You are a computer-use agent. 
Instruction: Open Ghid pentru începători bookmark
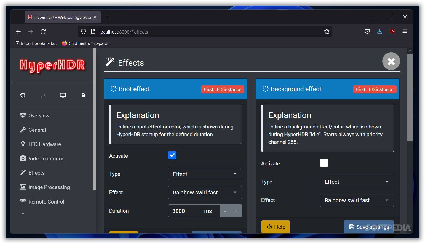click(x=86, y=43)
